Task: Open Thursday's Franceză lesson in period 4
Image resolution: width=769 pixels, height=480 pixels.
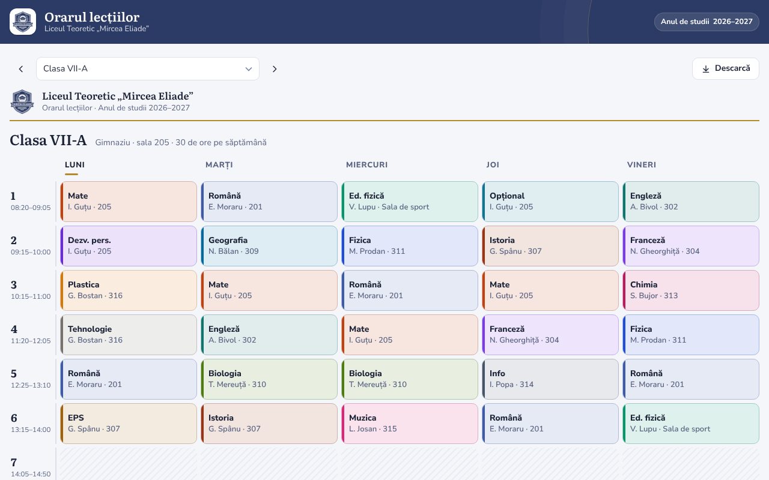Action: click(550, 335)
